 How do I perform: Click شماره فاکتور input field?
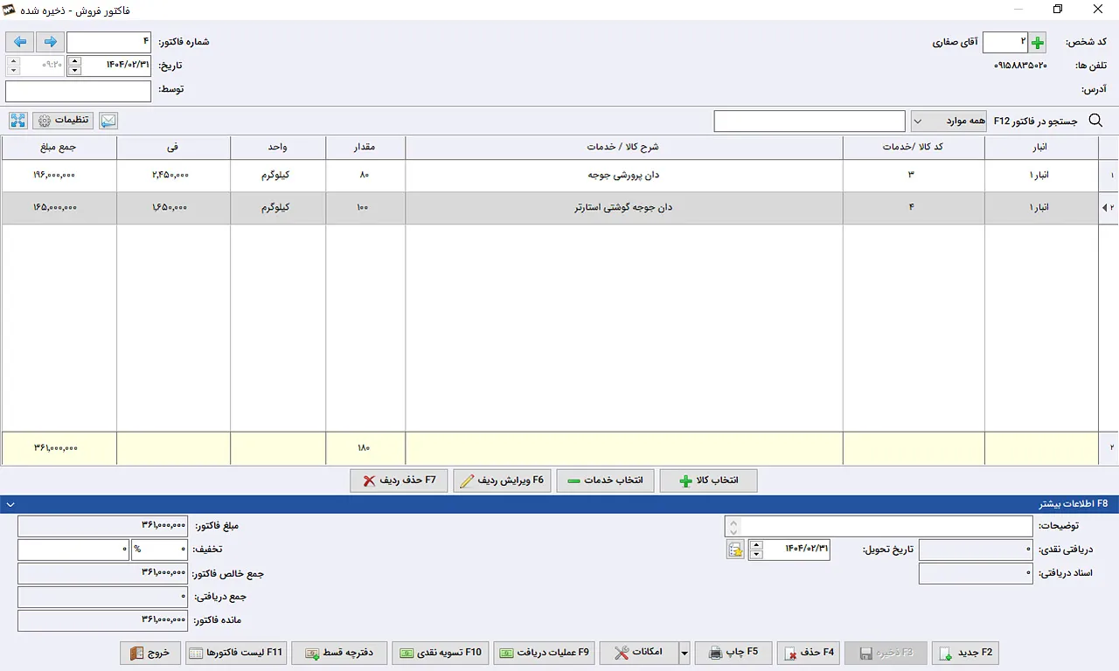coord(109,42)
